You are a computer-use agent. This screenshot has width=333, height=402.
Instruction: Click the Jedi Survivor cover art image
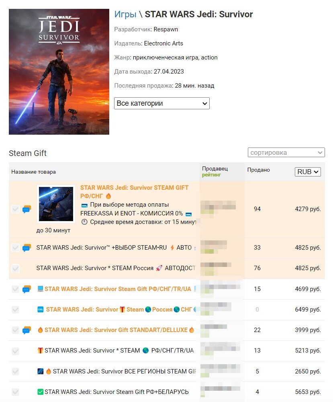point(59,72)
